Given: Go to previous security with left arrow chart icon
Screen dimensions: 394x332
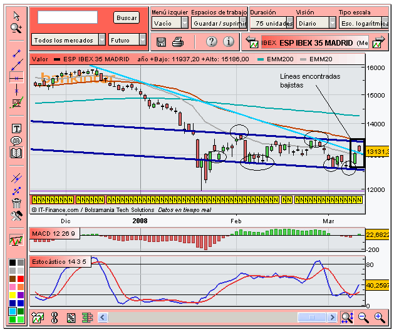Looking at the screenshot, I should coord(252,43).
